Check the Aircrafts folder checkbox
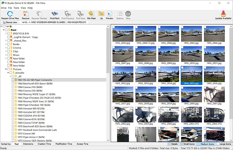The height and width of the screenshot is (150, 233). (x=11, y=73)
